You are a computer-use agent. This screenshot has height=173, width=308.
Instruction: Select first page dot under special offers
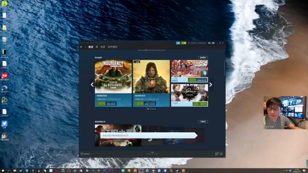148,109
